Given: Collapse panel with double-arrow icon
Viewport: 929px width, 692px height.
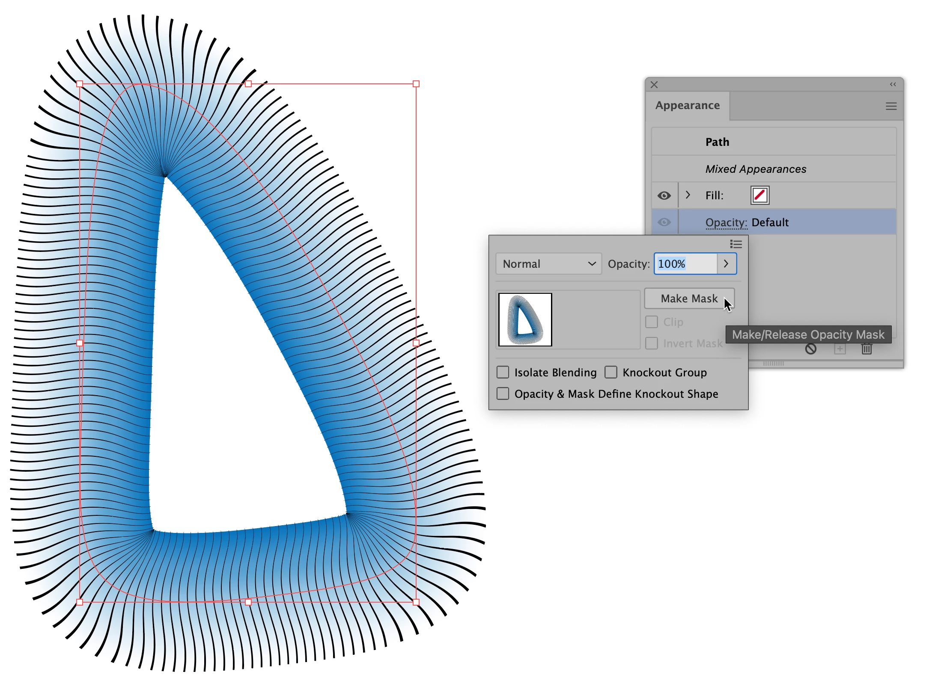Looking at the screenshot, I should [x=893, y=84].
